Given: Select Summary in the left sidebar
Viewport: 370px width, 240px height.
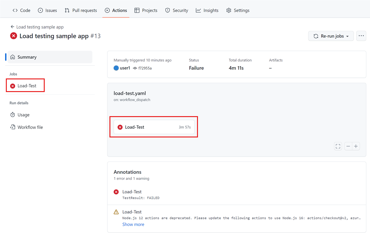Looking at the screenshot, I should click(27, 57).
